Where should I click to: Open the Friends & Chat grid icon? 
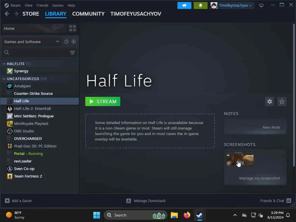(289, 201)
